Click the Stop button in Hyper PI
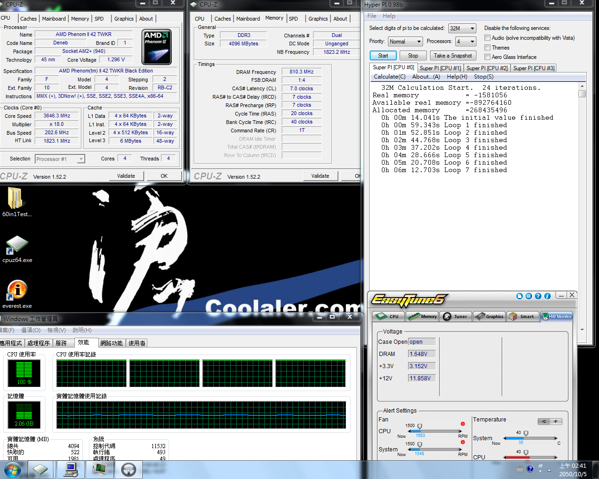Viewport: 599px width, 479px height. (413, 56)
